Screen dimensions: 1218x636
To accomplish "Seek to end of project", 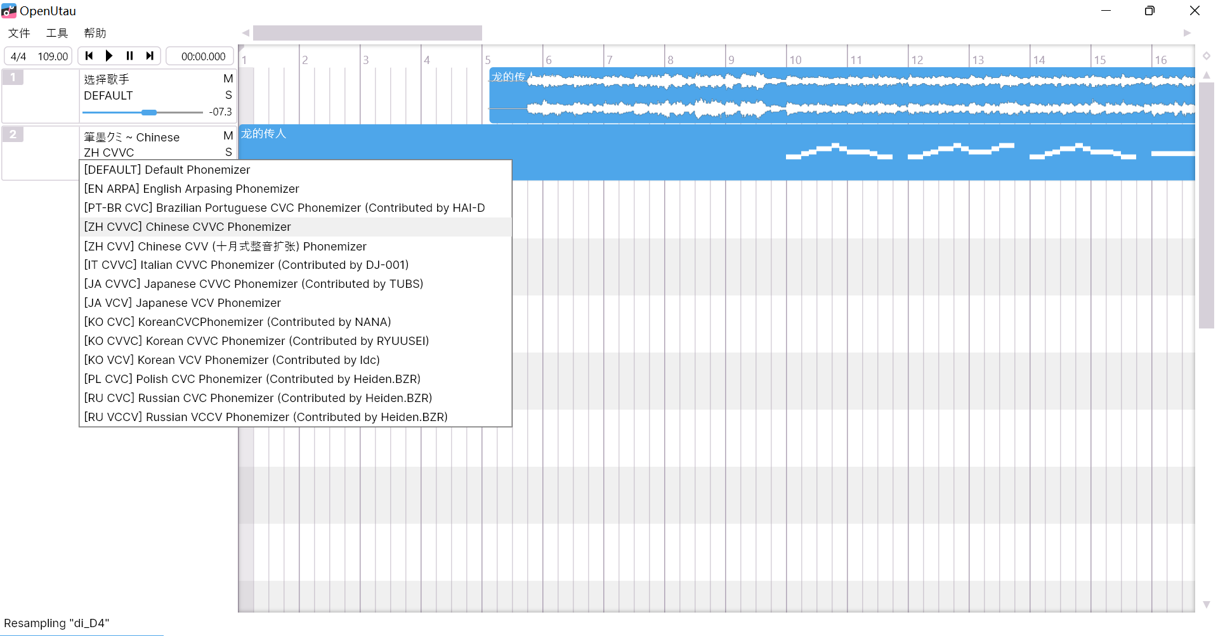I will (x=150, y=56).
